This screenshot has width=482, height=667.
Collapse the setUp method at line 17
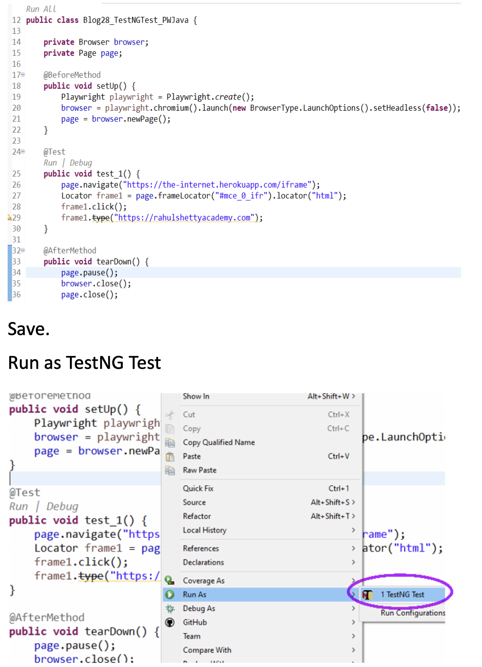pos(23,75)
